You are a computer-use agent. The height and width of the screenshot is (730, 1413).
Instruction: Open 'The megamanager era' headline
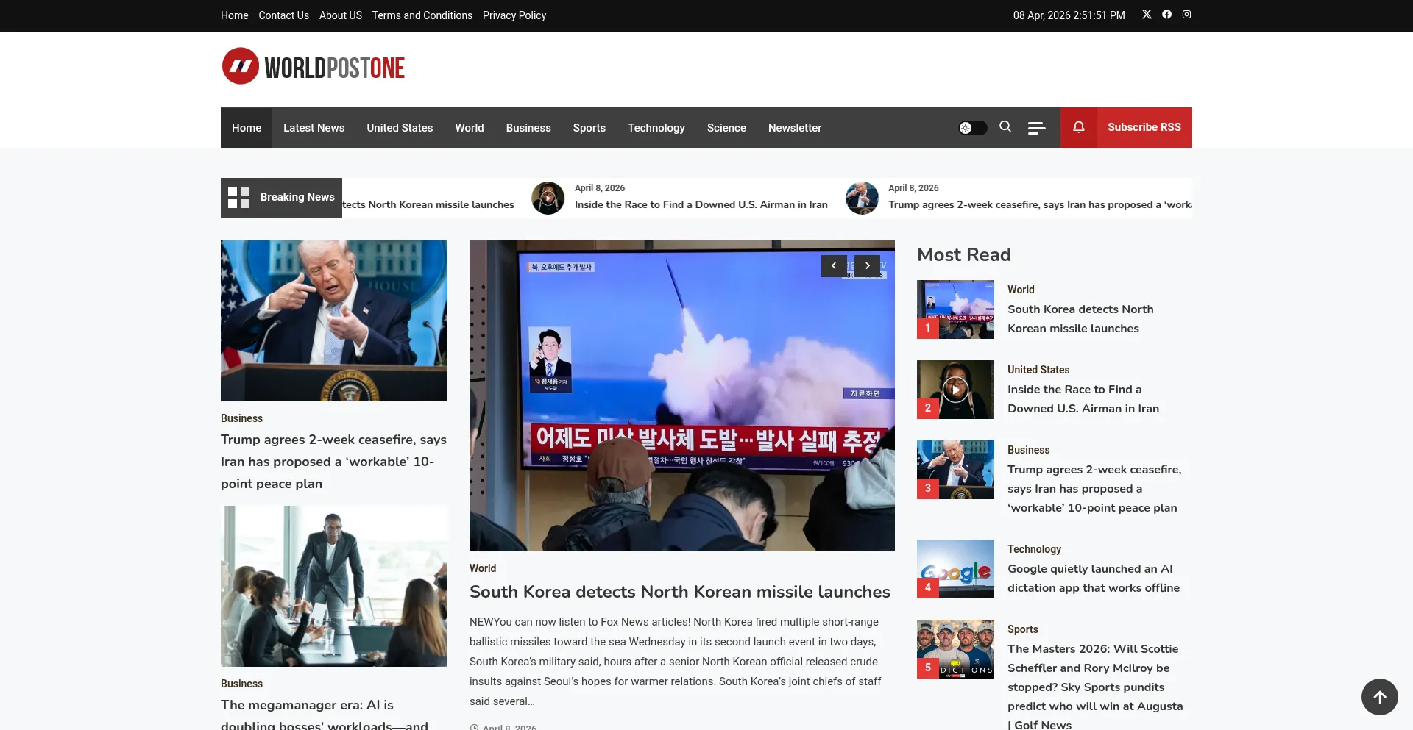pos(325,715)
